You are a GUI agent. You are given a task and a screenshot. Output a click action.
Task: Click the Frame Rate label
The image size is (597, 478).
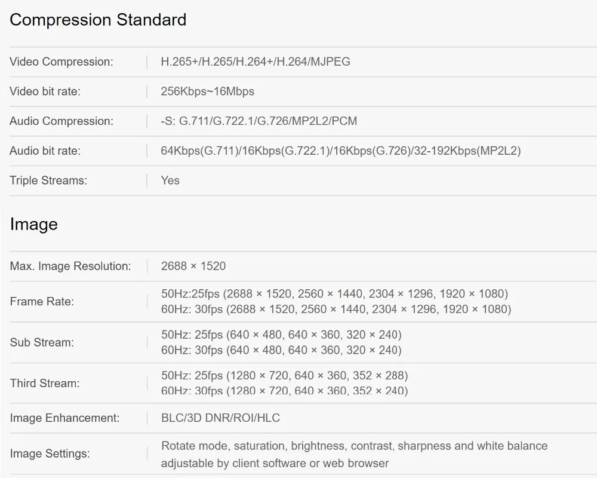42,302
